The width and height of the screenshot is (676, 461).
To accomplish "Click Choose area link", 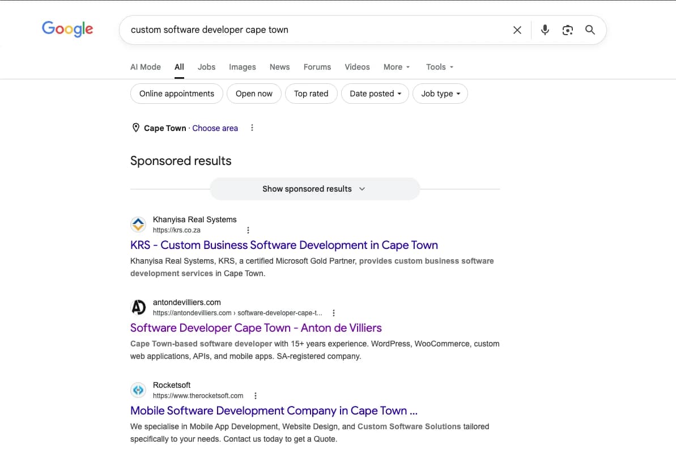I will coord(215,128).
